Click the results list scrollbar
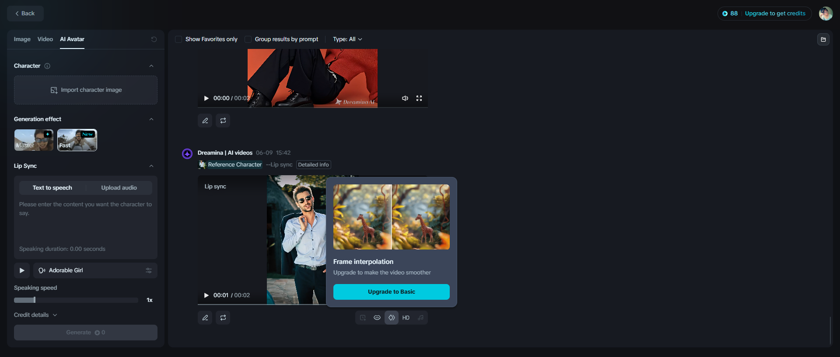 tap(830, 331)
